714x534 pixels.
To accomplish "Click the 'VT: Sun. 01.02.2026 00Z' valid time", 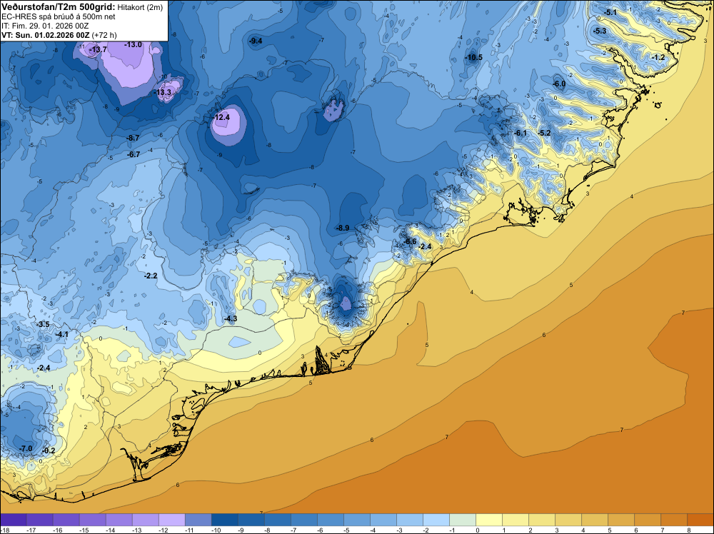I will tap(45, 35).
